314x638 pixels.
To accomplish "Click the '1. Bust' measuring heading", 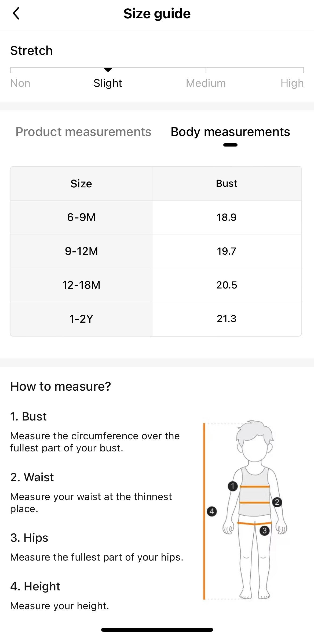I will 28,416.
